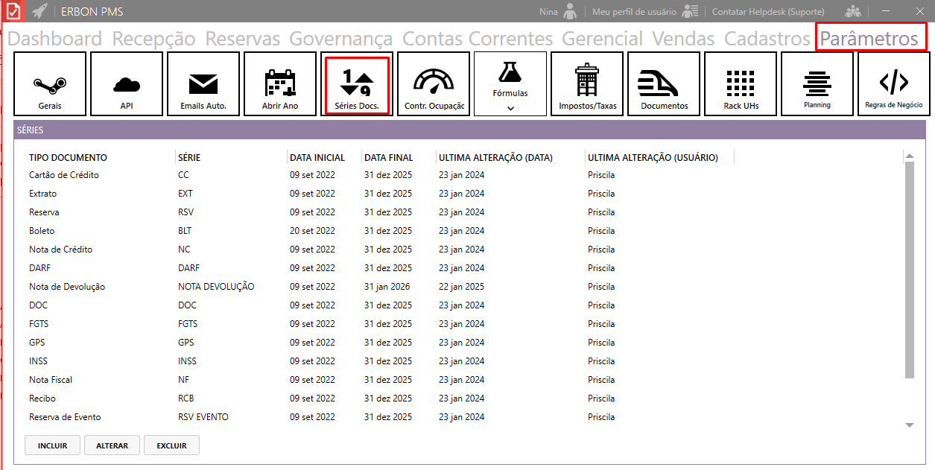Open Emails Auto. envelope icon

tap(203, 83)
